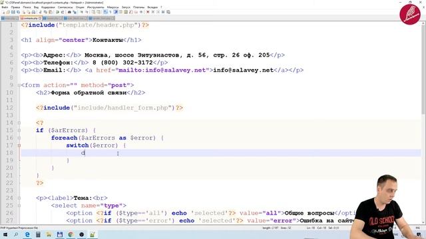426x239 pixels.
Task: Click the Zoom Out toolbar icon
Action: tap(87, 12)
